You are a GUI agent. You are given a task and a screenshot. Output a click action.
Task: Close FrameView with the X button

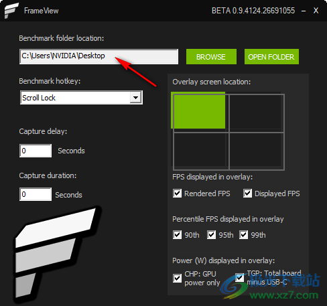click(x=316, y=11)
